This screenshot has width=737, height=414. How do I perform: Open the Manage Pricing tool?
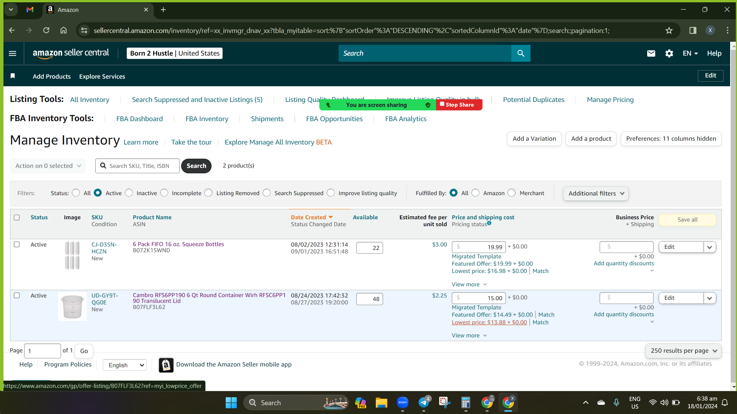(x=610, y=100)
